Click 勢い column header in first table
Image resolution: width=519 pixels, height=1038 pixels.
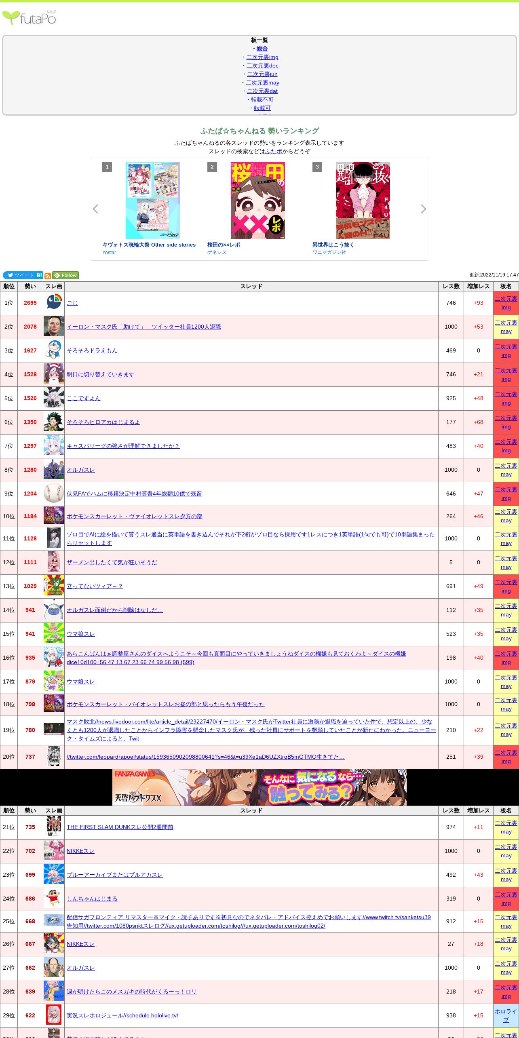30,286
